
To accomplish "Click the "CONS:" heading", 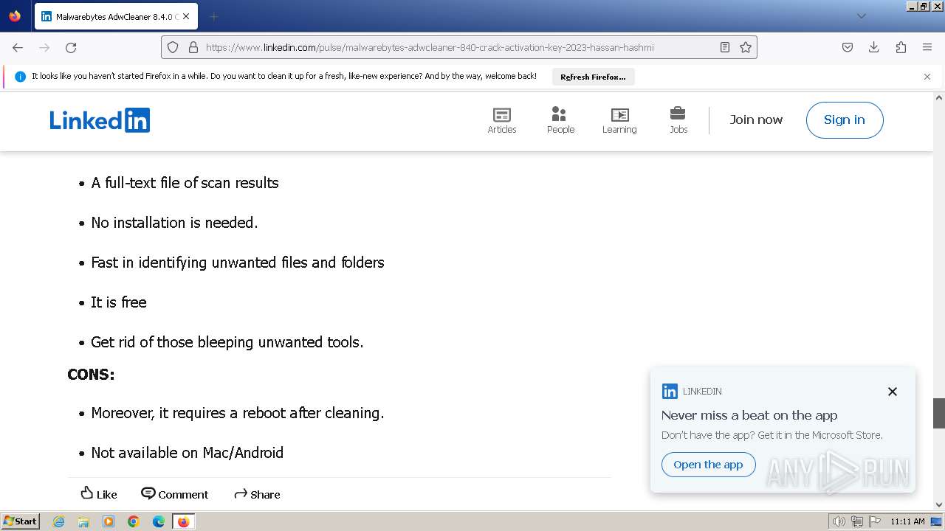I will (x=91, y=375).
